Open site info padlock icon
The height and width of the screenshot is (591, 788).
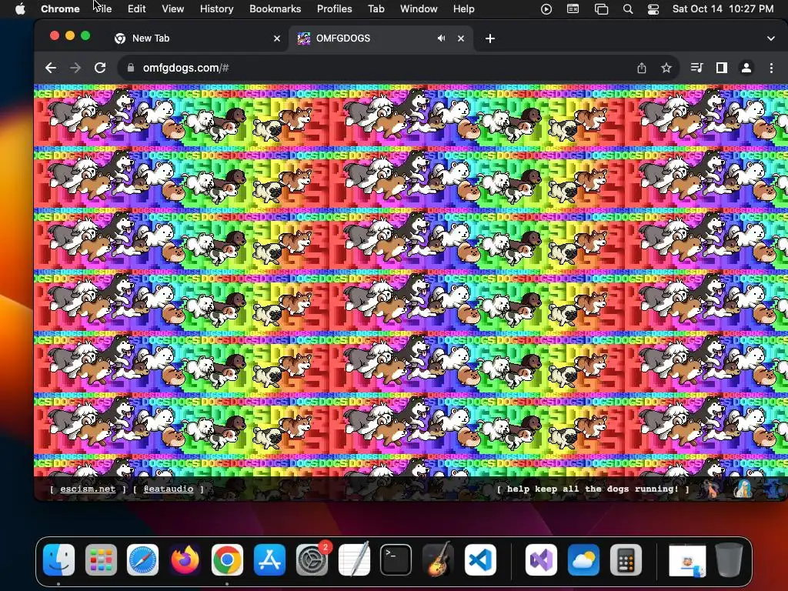[131, 68]
